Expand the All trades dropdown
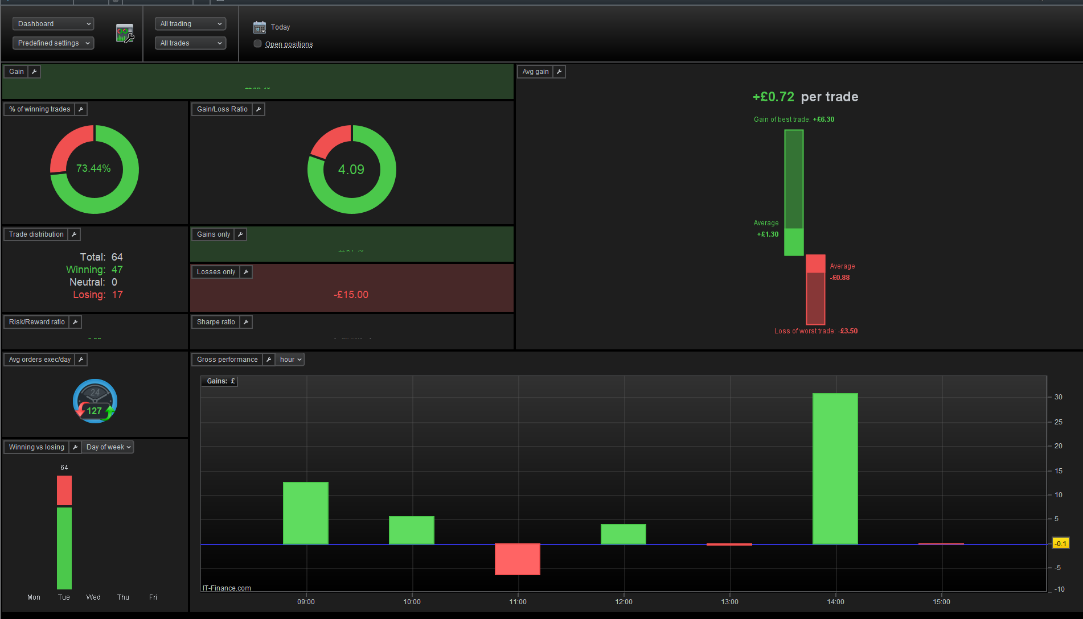This screenshot has width=1083, height=619. pos(190,43)
